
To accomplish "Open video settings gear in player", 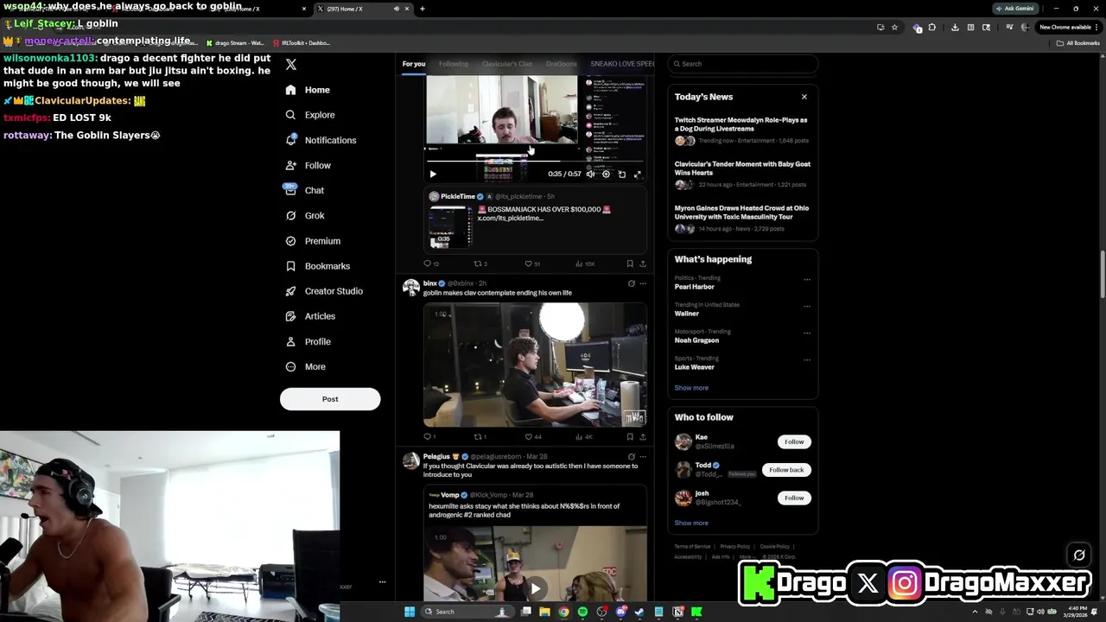I will [606, 174].
